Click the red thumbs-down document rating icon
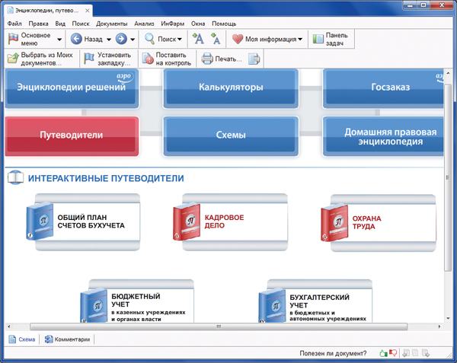 392,353
